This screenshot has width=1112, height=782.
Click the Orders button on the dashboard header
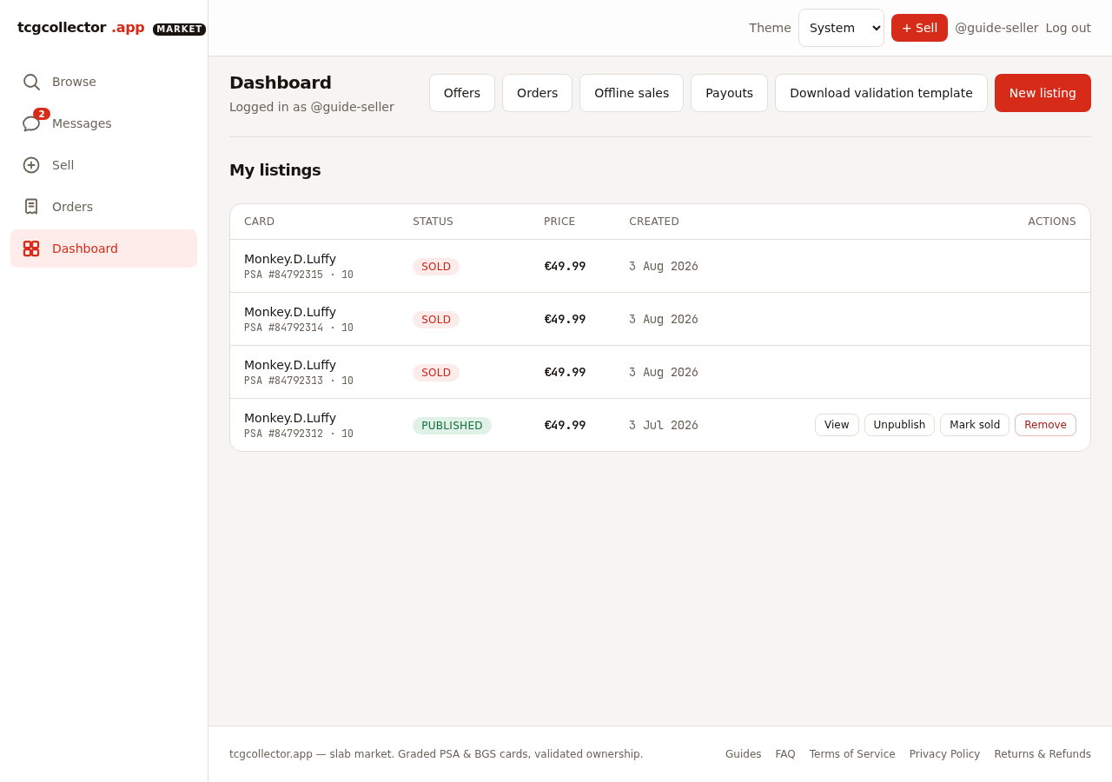click(x=537, y=93)
